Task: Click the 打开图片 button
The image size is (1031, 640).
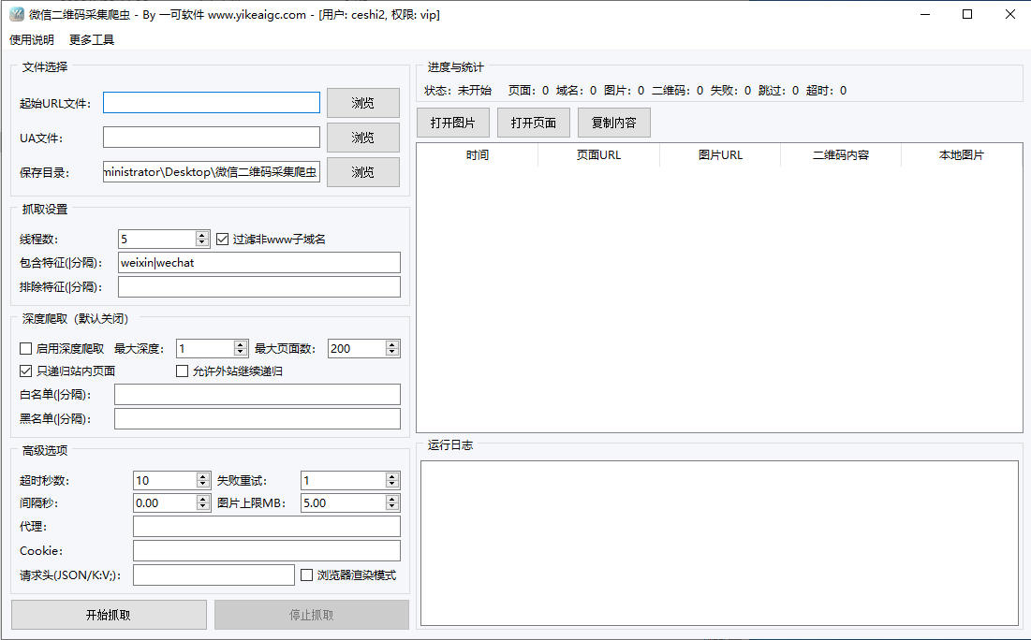Action: click(x=453, y=123)
